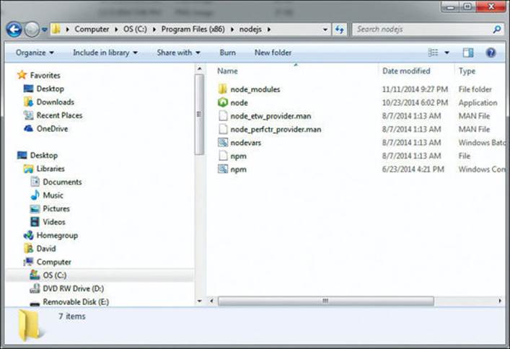Open the Share with menu
Screen dimensions: 510x349
pyautogui.click(x=178, y=53)
